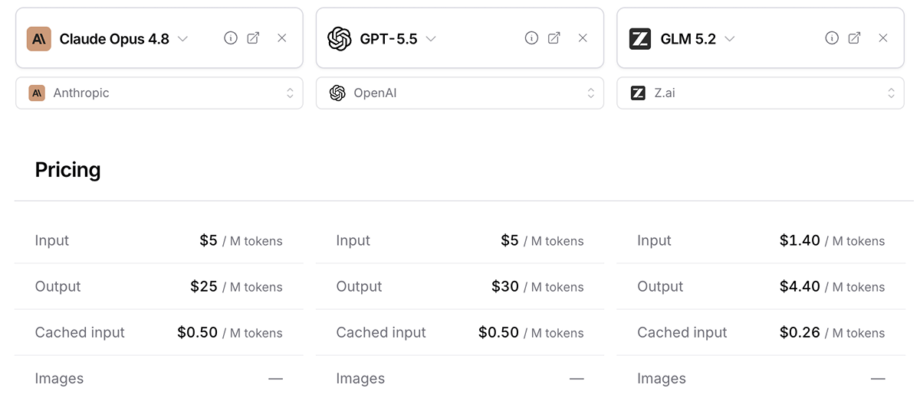Click the Claude Opus 4.8 model name

pos(114,39)
